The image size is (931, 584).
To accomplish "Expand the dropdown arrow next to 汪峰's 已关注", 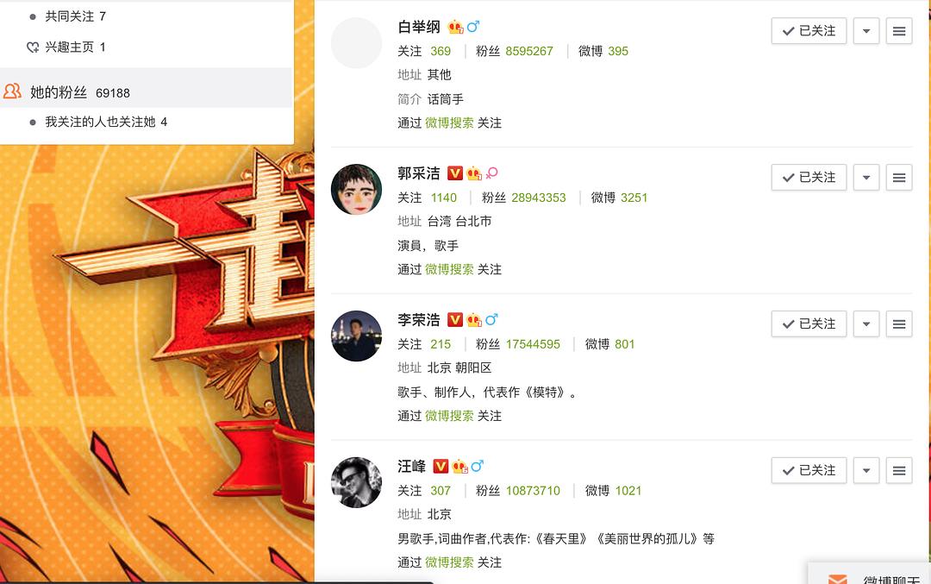I will [866, 470].
